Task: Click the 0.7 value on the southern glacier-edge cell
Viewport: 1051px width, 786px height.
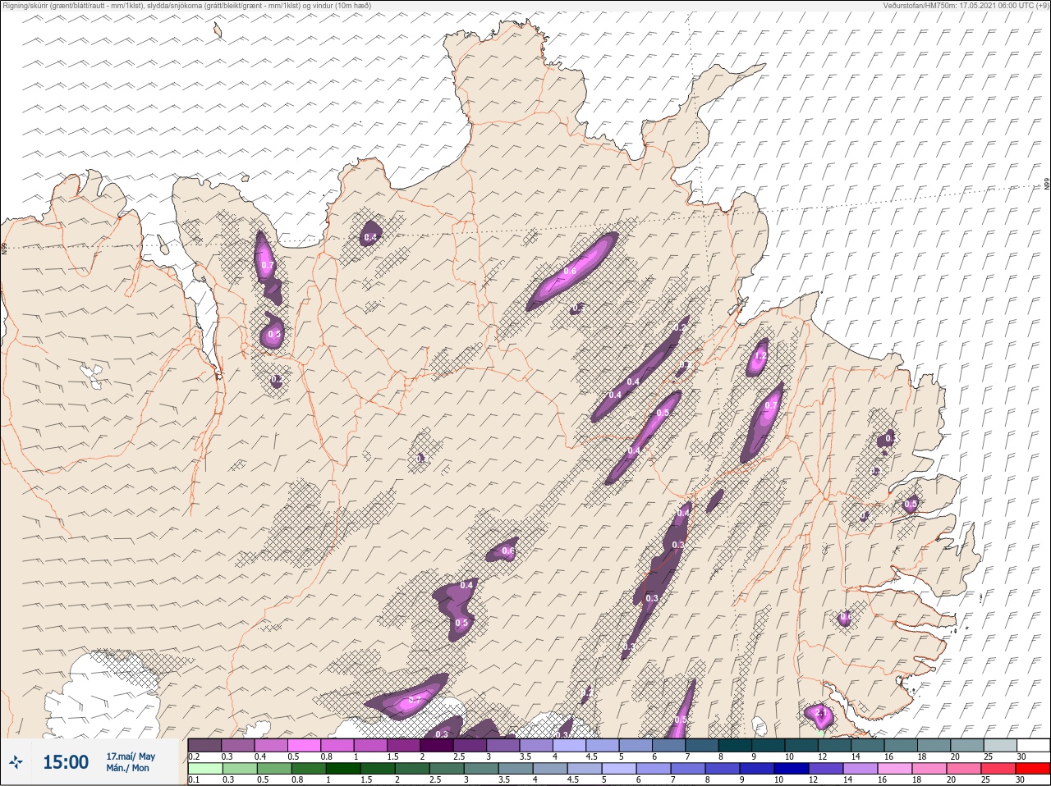Action: (x=414, y=700)
